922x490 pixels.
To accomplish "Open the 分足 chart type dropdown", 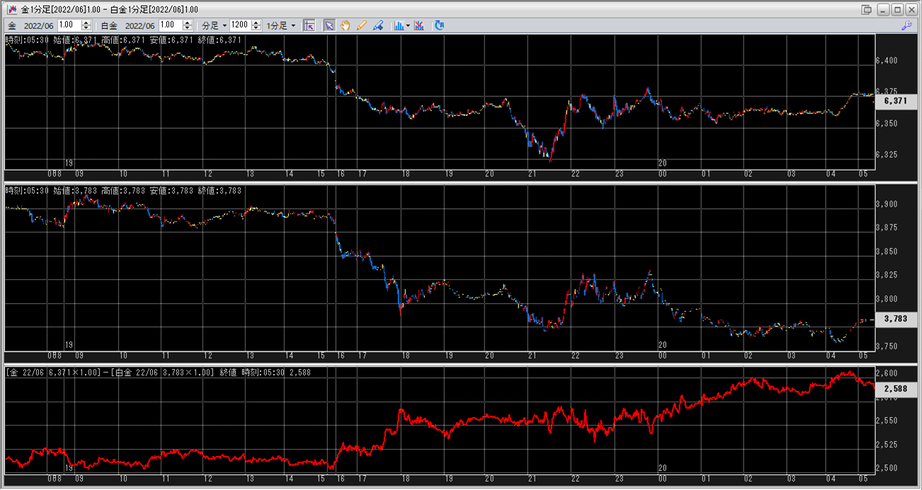I will [215, 25].
